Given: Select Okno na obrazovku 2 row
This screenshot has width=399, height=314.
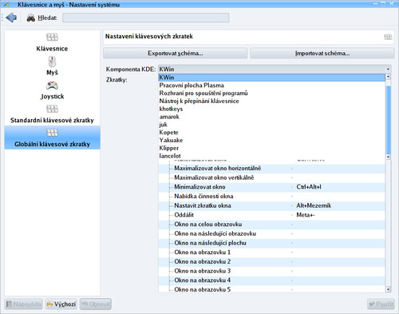Looking at the screenshot, I should [271, 261].
